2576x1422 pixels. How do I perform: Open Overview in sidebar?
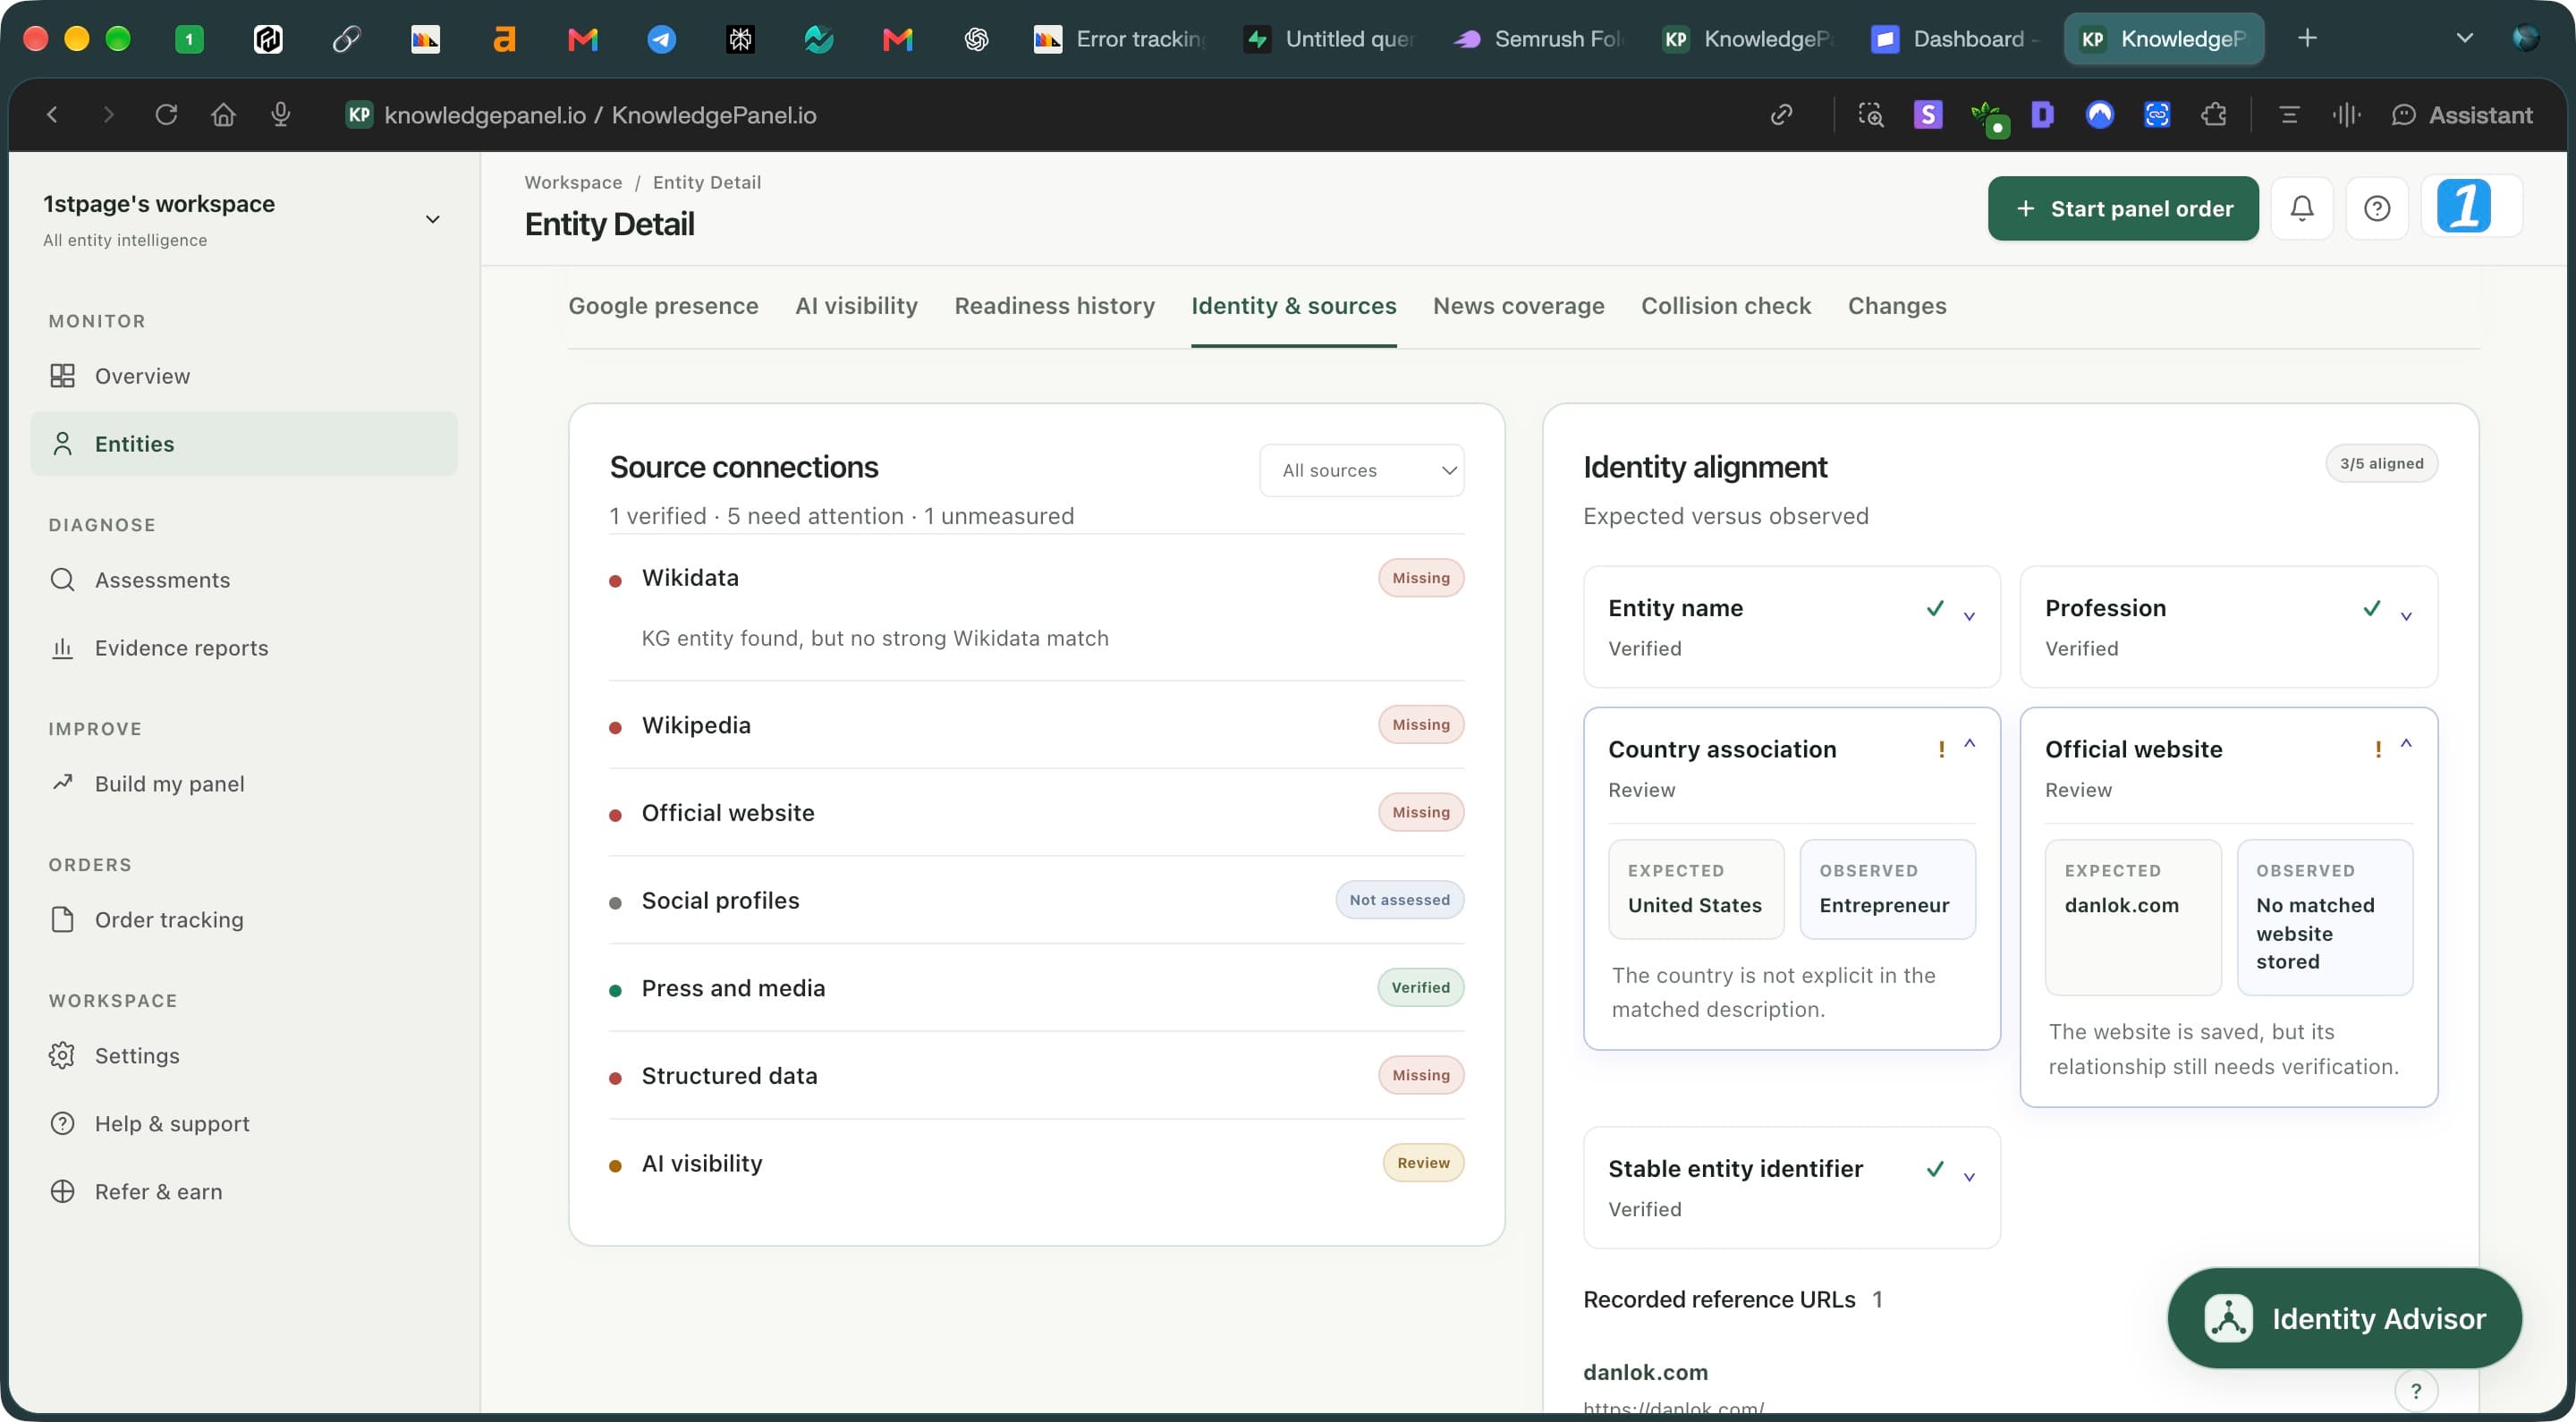point(244,376)
